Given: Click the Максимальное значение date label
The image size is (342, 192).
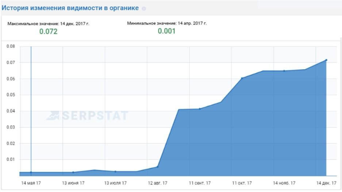Looking at the screenshot, I should coord(48,23).
